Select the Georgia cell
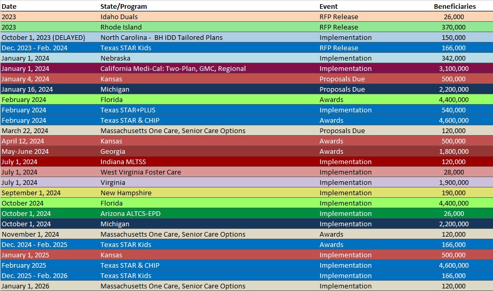This screenshot has height=291, width=493. pyautogui.click(x=112, y=152)
